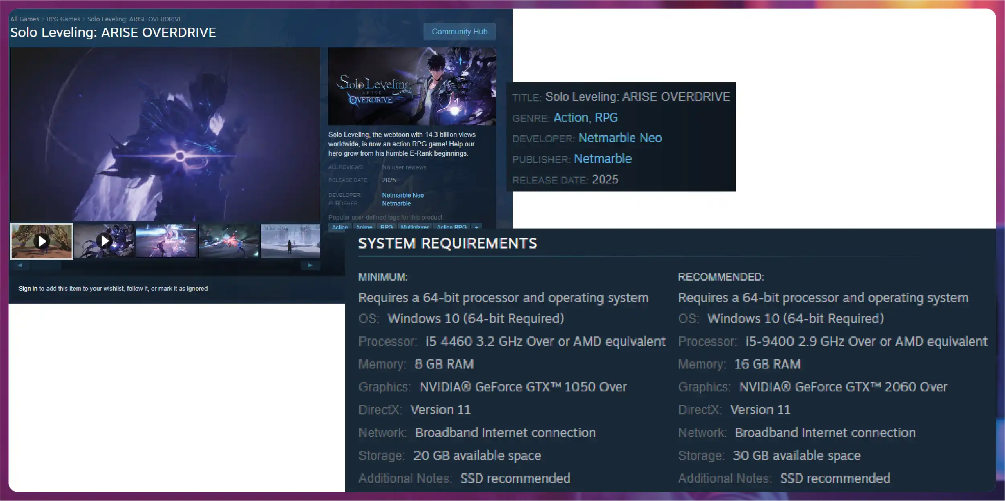The height and width of the screenshot is (501, 1005).
Task: Play the second trailer thumbnail video
Action: [x=104, y=241]
